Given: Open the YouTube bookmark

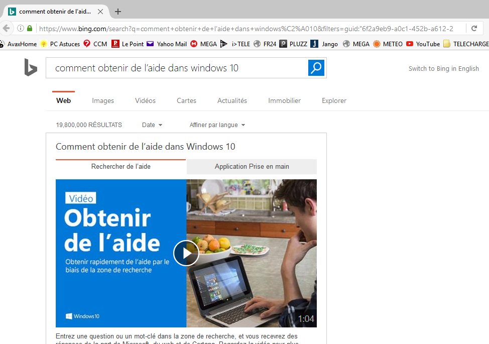Looking at the screenshot, I should coord(423,44).
